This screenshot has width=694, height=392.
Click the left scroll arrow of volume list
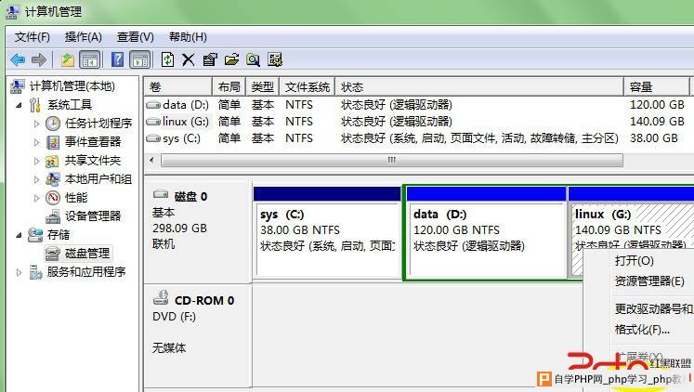(x=151, y=160)
